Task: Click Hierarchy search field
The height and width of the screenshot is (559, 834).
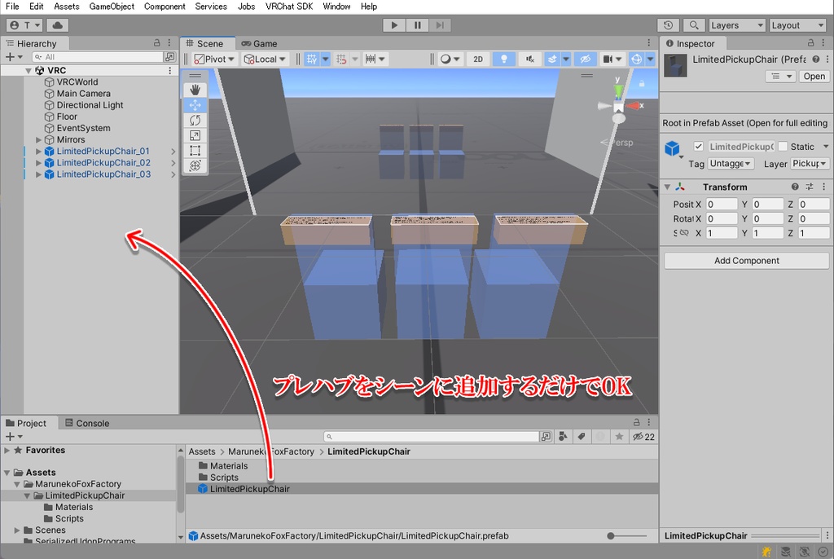Action: pos(98,57)
